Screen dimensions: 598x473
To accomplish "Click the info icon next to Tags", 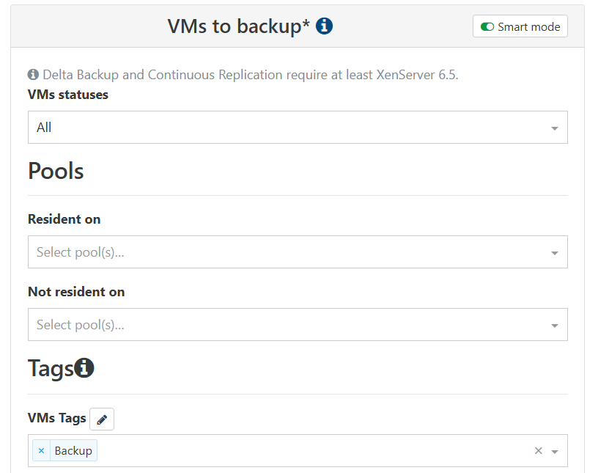I will tap(84, 368).
